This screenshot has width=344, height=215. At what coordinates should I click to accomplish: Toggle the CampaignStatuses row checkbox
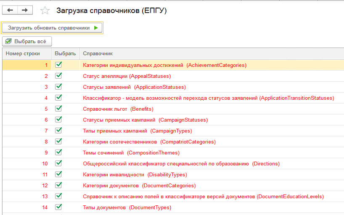58,119
